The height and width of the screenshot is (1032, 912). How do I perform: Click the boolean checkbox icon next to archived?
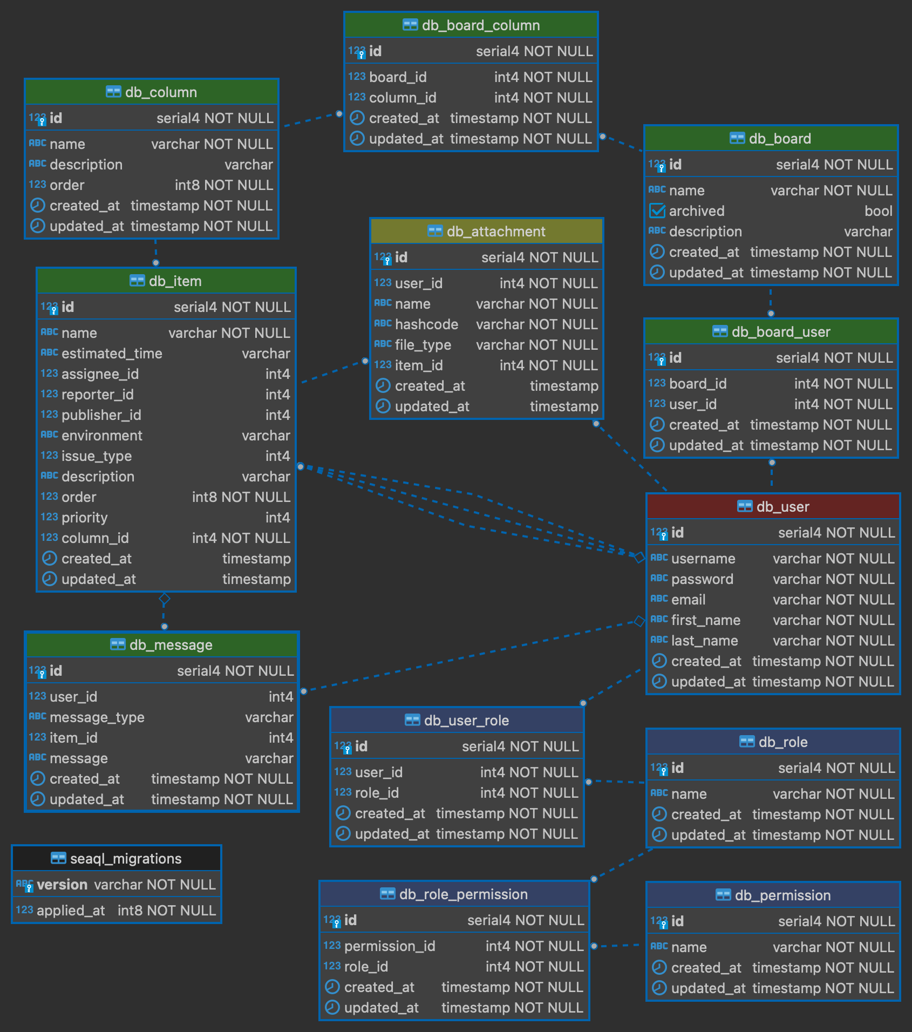point(657,211)
